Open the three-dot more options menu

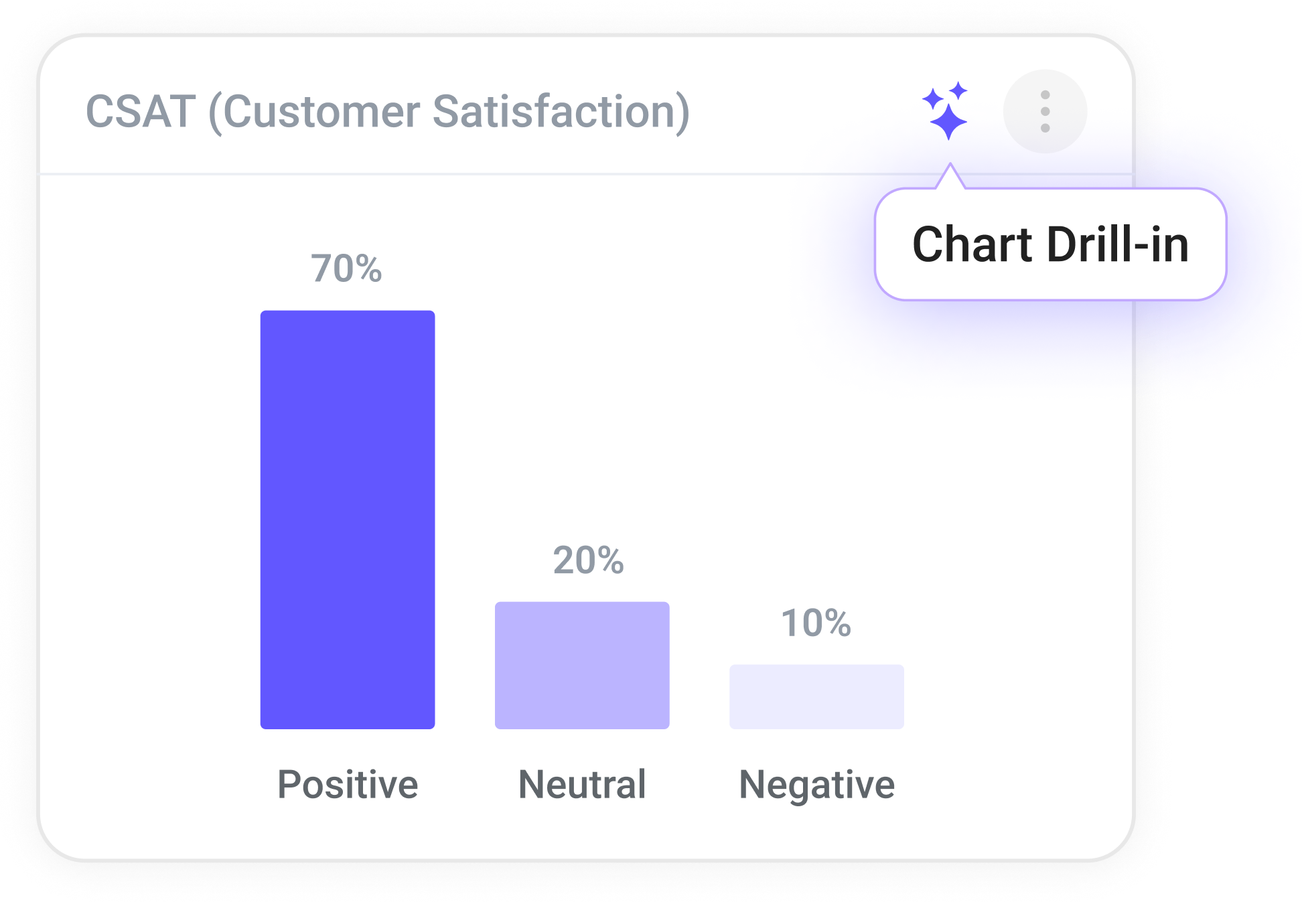click(x=1045, y=111)
